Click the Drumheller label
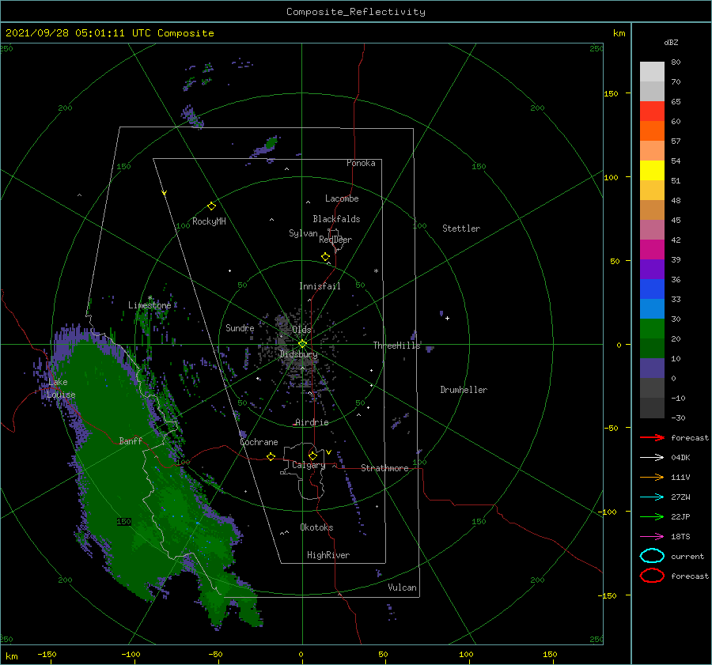The height and width of the screenshot is (665, 712). point(464,390)
